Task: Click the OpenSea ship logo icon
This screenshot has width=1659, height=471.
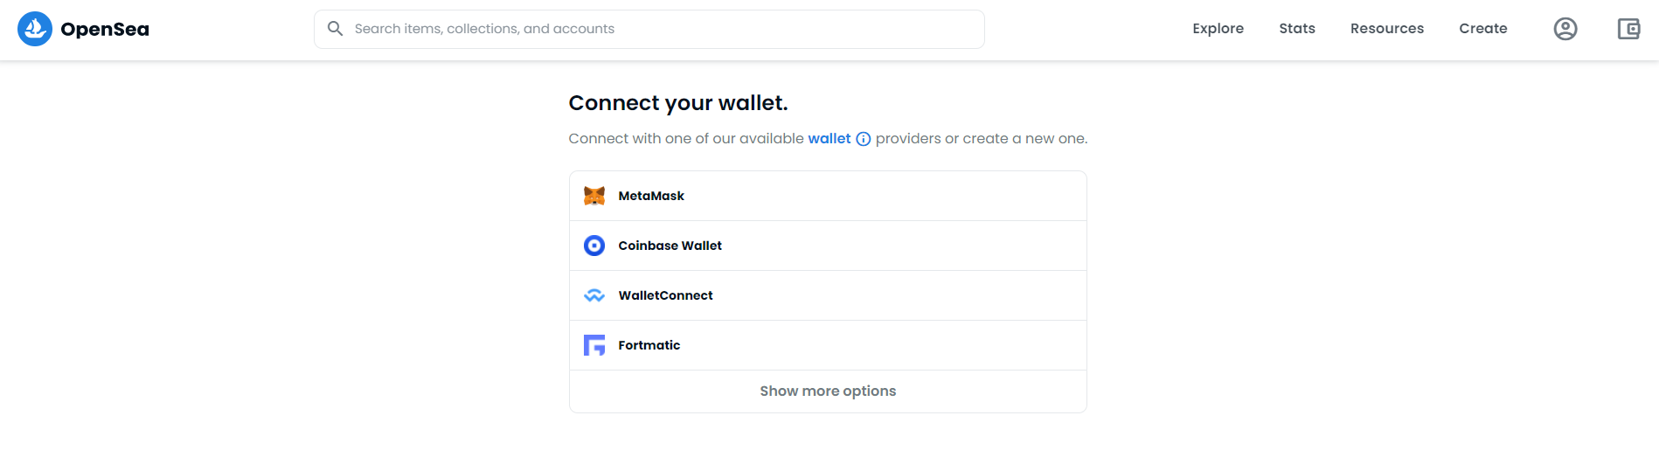Action: pos(35,29)
